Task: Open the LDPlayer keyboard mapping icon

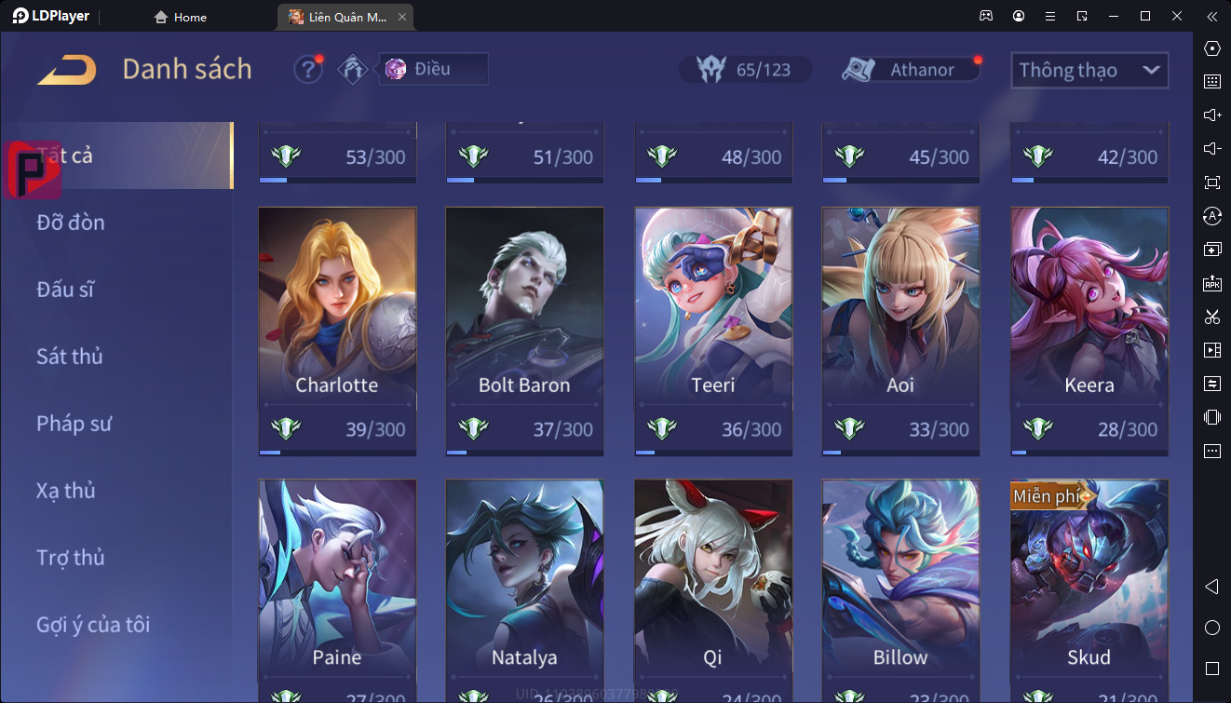Action: click(1212, 82)
